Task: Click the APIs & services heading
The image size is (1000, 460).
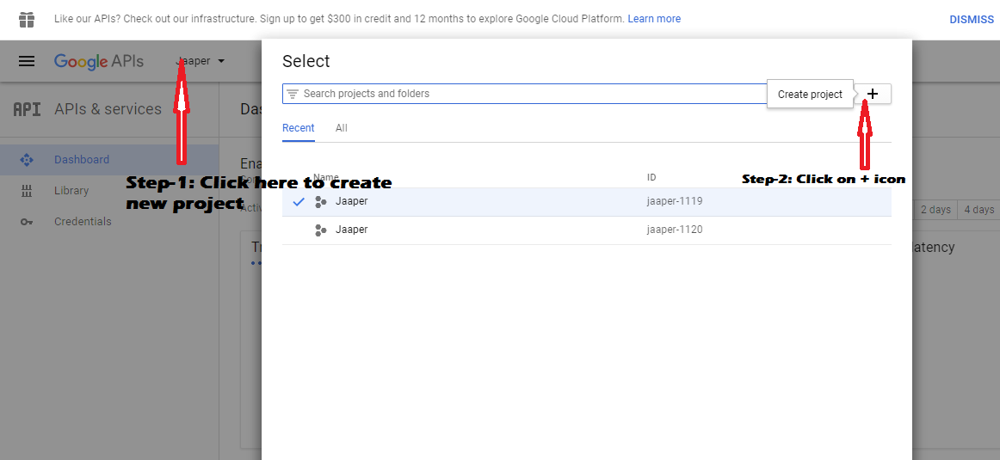Action: click(108, 109)
